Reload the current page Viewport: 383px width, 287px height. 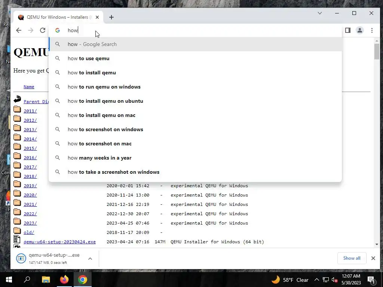(43, 30)
